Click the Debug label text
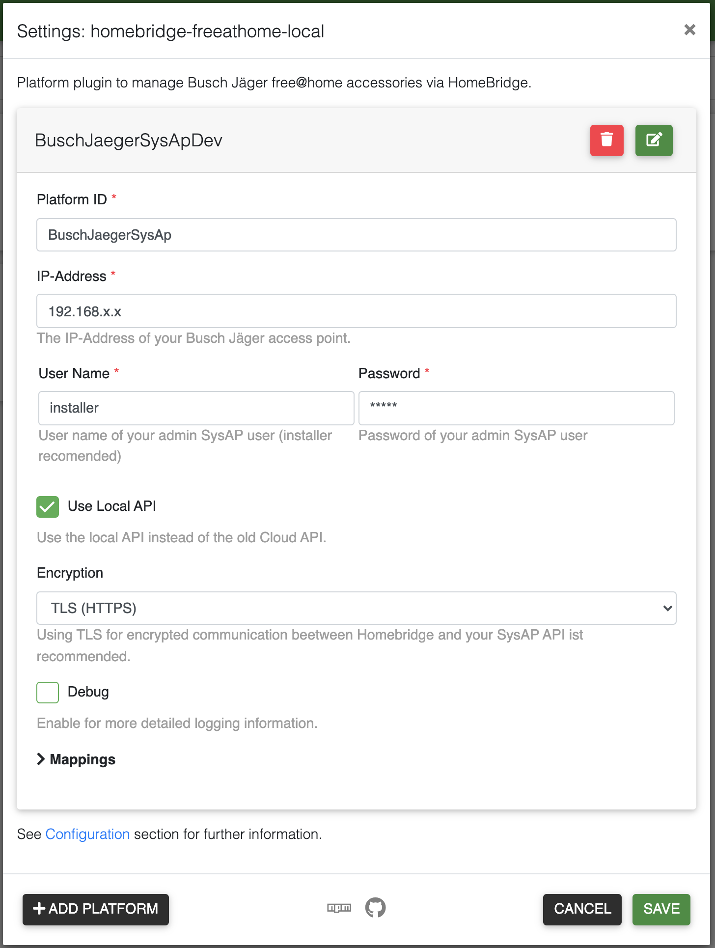Screen dimensions: 715x948 tap(88, 692)
